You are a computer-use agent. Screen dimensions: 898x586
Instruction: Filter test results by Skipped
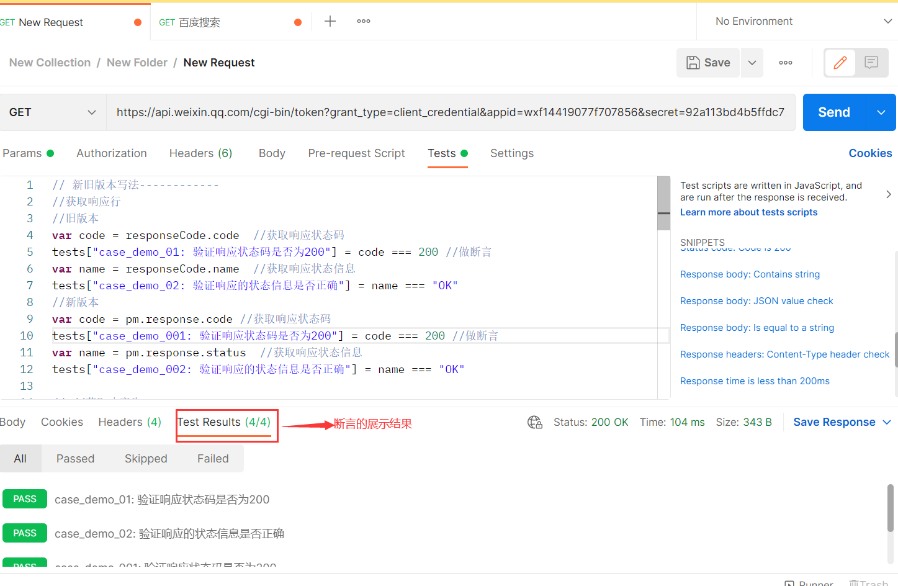(x=146, y=459)
